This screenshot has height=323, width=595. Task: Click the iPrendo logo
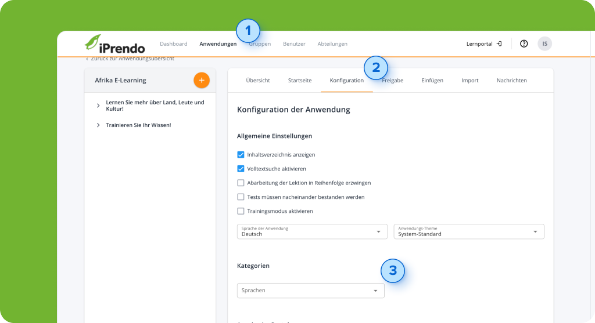click(x=114, y=44)
